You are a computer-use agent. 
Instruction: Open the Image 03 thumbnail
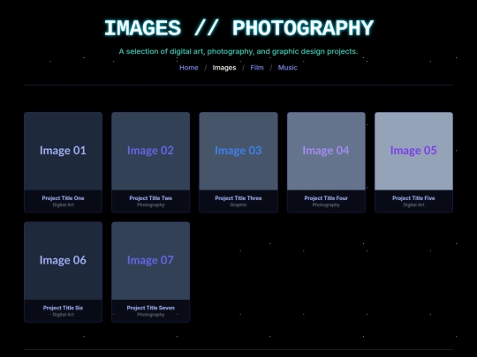[x=238, y=152]
